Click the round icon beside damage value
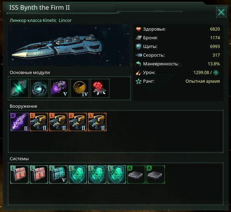Screen dimensions: 231x212 click(216, 73)
